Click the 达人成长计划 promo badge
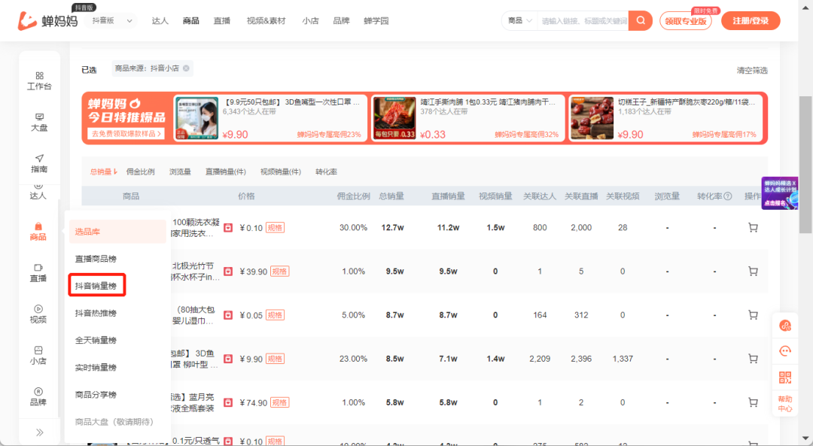The width and height of the screenshot is (813, 446). coord(779,193)
